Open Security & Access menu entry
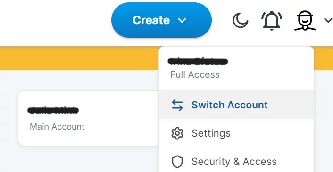The width and height of the screenshot is (333, 172). 236,161
